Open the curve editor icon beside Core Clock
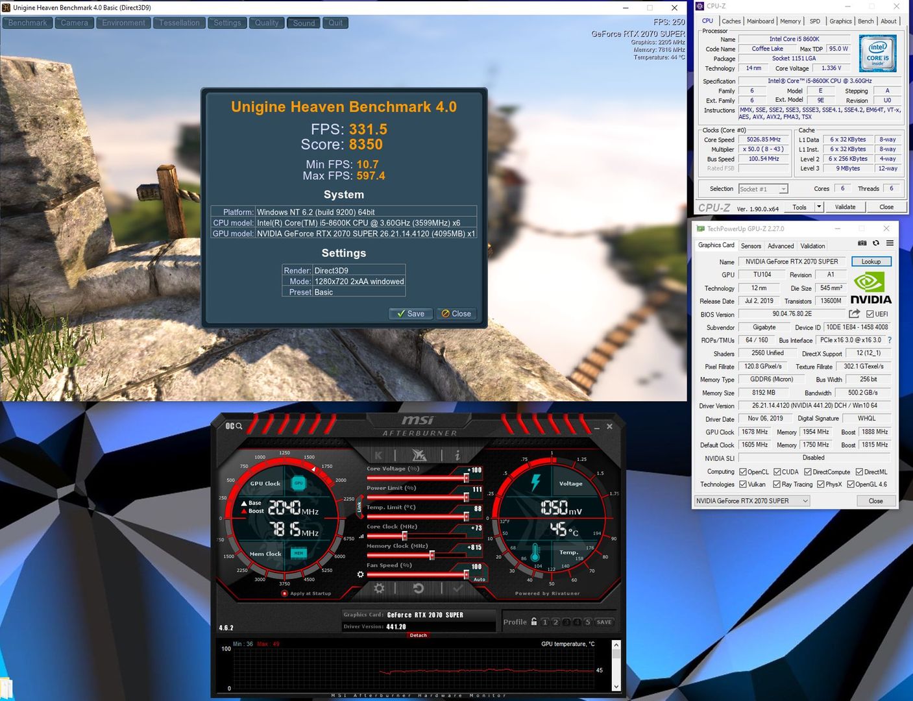The width and height of the screenshot is (913, 701). [x=360, y=536]
